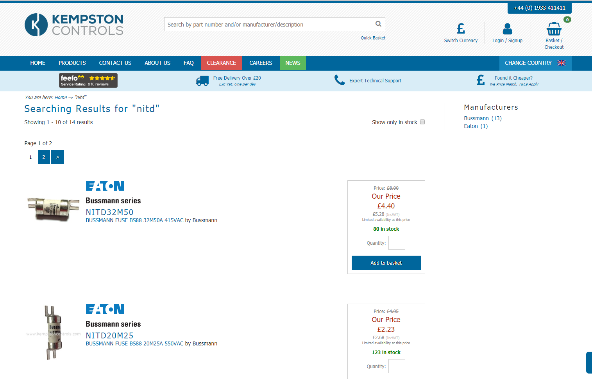
Task: Open the Feefo service rating badge
Action: [x=88, y=80]
